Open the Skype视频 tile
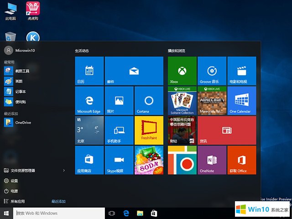 coord(119,160)
